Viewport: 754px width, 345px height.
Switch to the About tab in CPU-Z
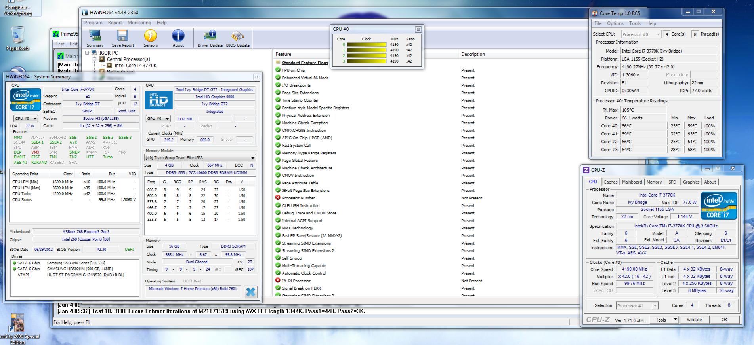[x=710, y=182]
